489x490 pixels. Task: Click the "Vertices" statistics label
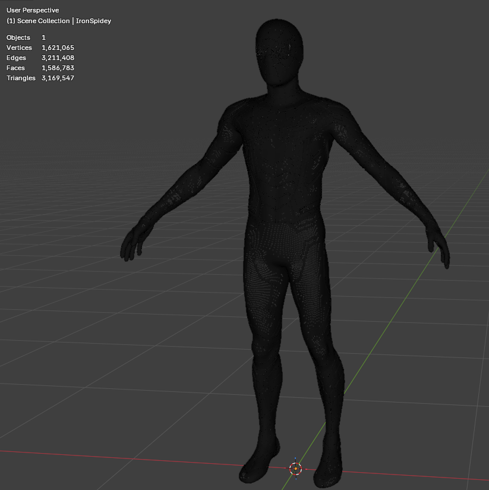pyautogui.click(x=19, y=48)
